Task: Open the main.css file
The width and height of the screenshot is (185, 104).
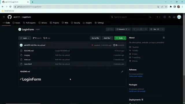Action: coord(27,60)
